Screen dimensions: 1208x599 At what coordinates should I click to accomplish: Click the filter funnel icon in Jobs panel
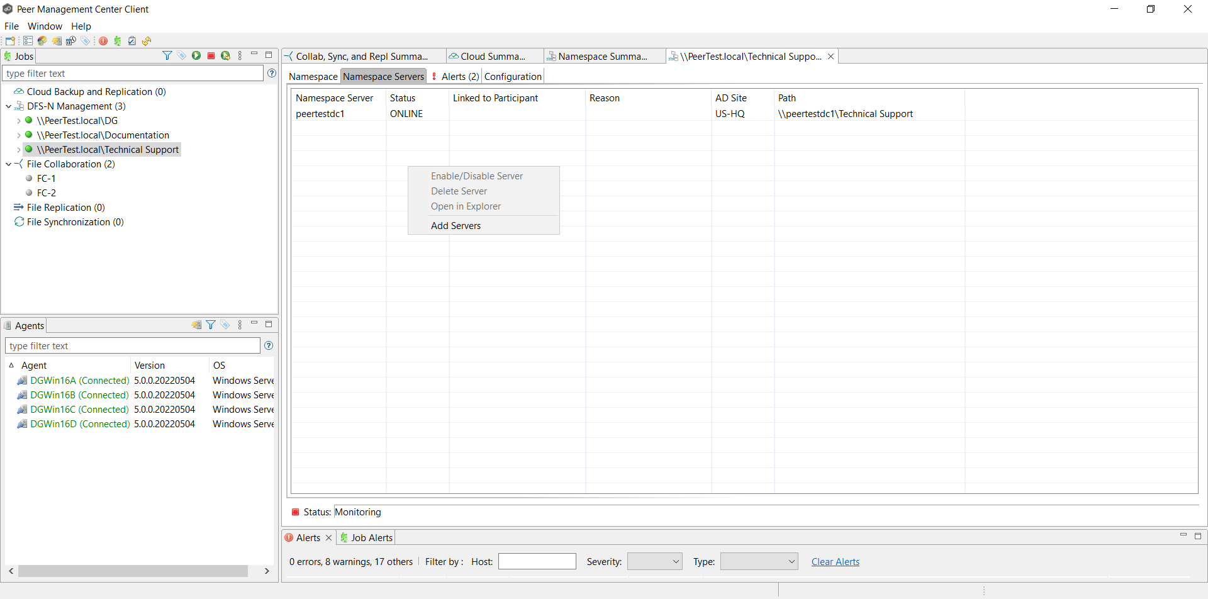pos(167,56)
